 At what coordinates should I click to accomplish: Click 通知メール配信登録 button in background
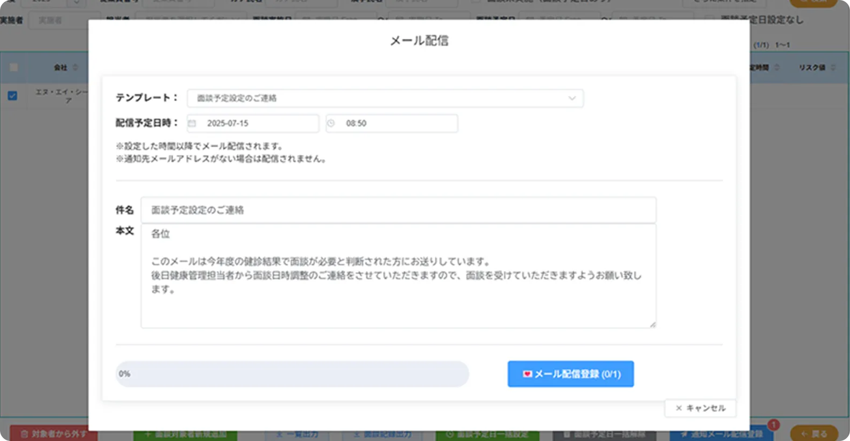[x=722, y=434]
